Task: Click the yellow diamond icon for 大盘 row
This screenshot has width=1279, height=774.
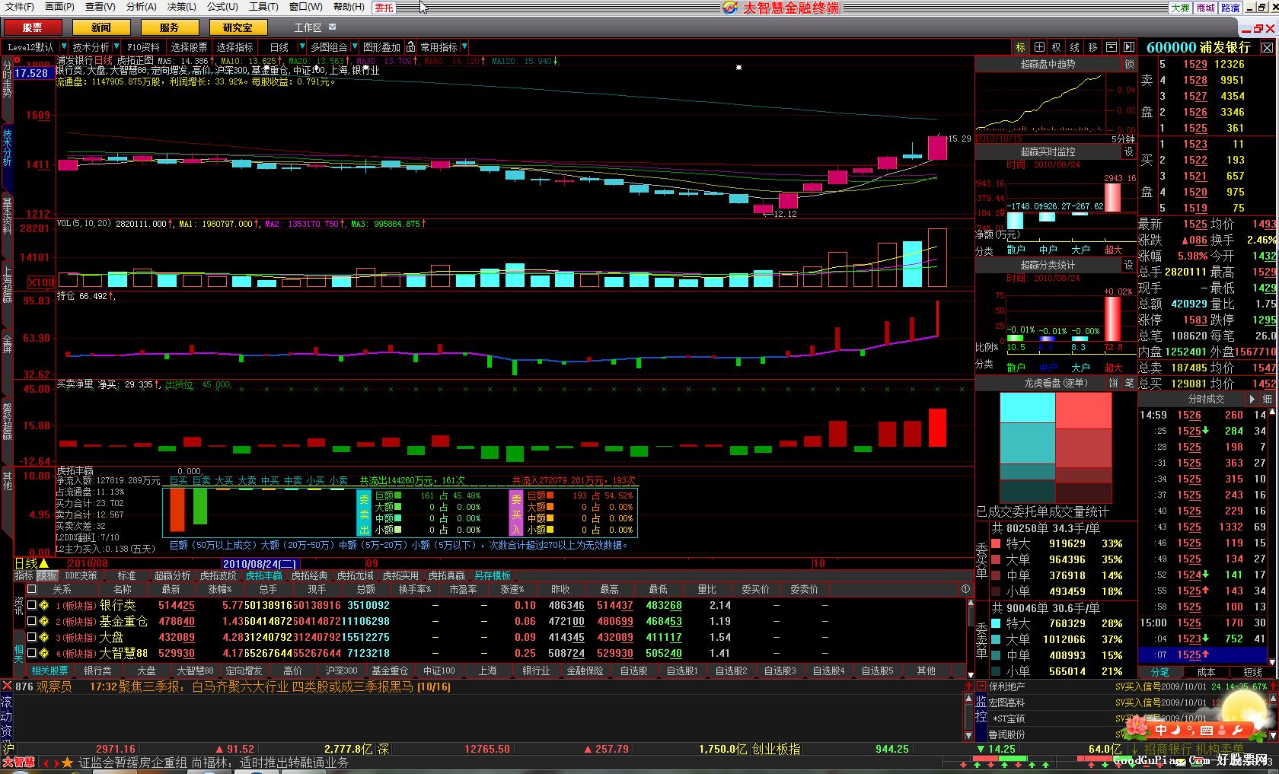Action: pyautogui.click(x=44, y=638)
